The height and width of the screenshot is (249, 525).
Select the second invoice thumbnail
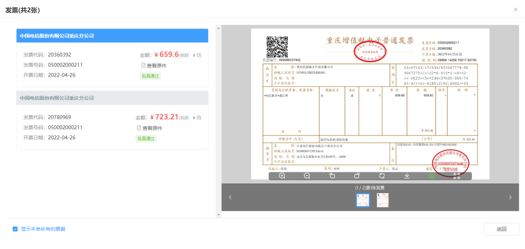[x=383, y=200]
